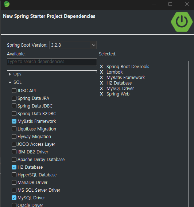This screenshot has height=207, width=194.
Task: Click the dependency search field
Action: point(52,62)
